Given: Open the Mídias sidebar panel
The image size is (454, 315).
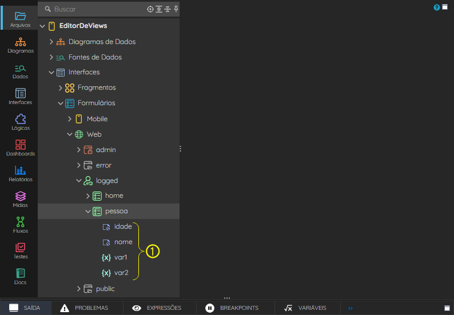Looking at the screenshot, I should click(20, 200).
